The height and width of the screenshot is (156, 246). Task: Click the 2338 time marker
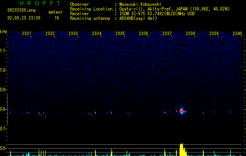190,34
